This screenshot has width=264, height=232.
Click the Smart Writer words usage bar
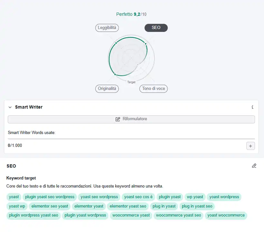[131, 139]
